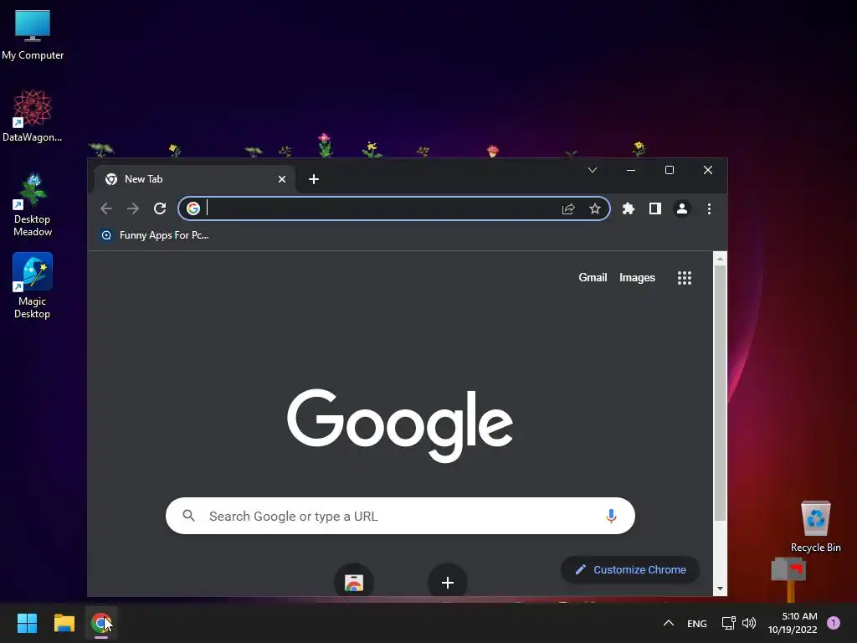Open the Chrome Web Store shortcut tile
Image resolution: width=857 pixels, height=643 pixels.
(354, 581)
